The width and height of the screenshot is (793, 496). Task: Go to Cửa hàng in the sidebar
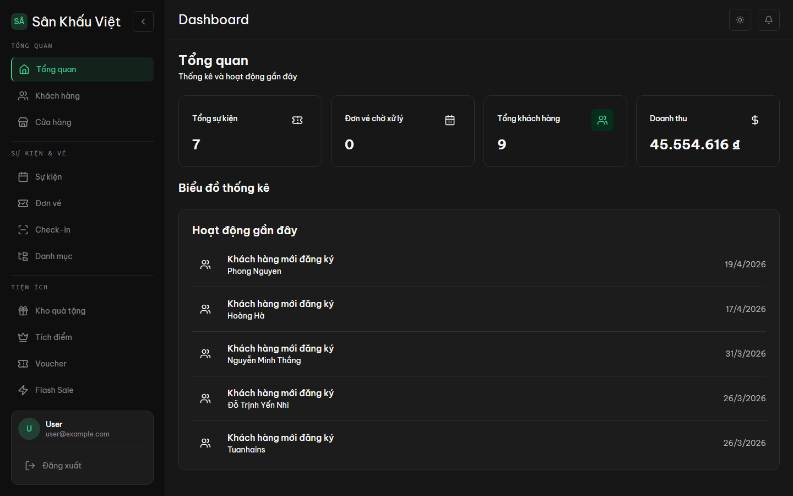(82, 122)
